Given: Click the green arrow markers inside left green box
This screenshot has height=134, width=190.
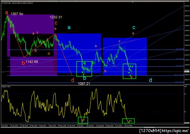Looking at the screenshot, I should point(83,73).
